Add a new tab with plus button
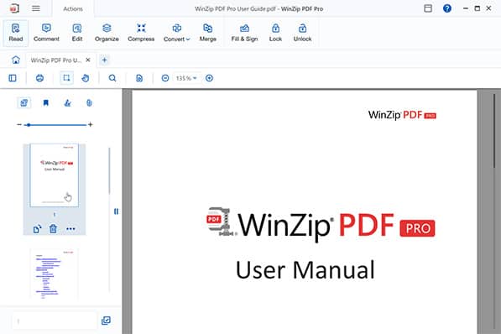 [x=105, y=60]
